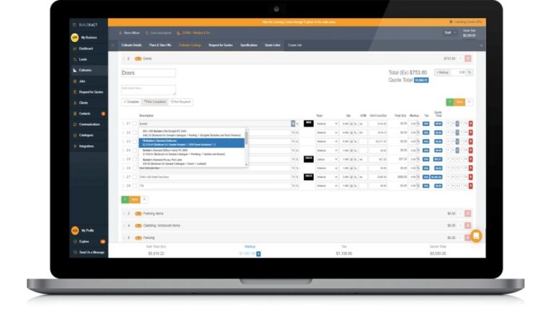The width and height of the screenshot is (553, 311).
Task: Click the Doors Quote Total blue badge
Action: point(421,81)
